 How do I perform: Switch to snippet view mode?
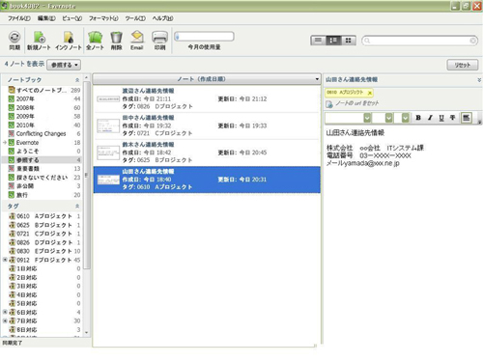point(333,41)
